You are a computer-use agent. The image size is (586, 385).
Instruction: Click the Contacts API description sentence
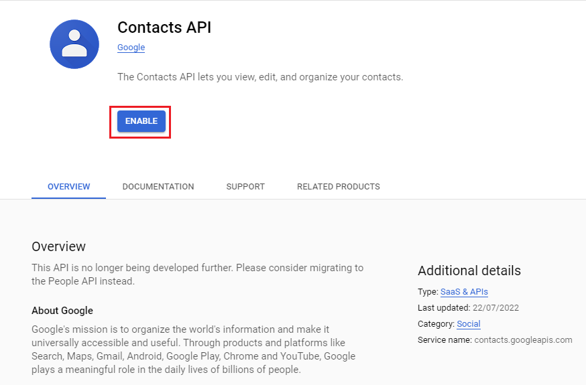(260, 77)
